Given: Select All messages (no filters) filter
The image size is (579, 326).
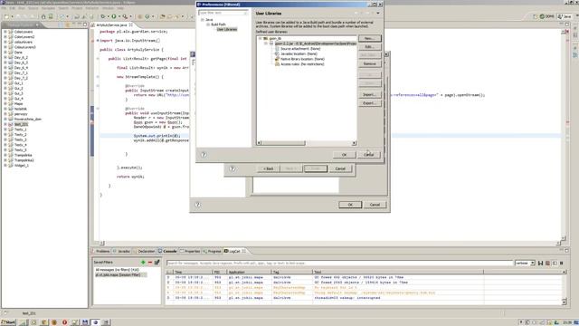Looking at the screenshot, I should [x=117, y=270].
